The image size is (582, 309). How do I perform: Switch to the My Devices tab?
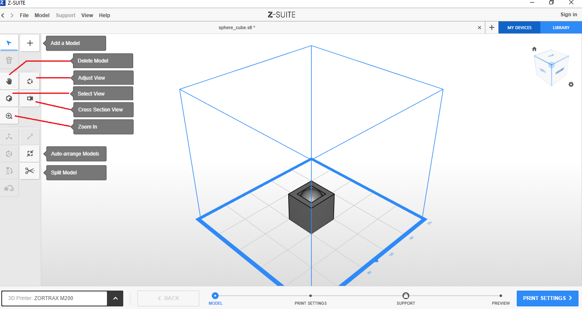(x=519, y=27)
